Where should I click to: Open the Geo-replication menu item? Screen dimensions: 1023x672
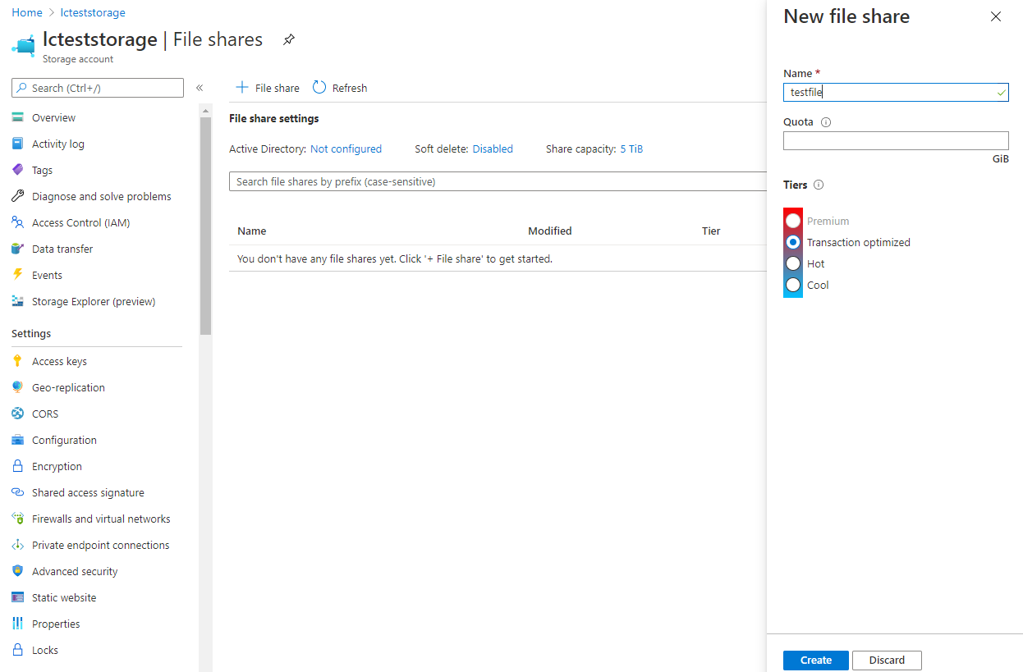pos(68,387)
